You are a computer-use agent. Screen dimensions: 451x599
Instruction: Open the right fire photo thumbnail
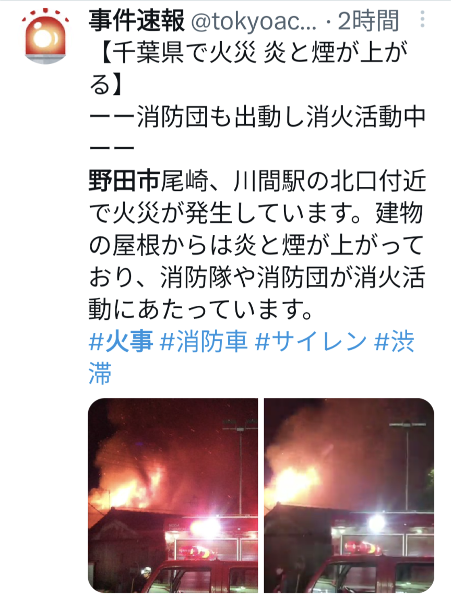[x=349, y=495]
